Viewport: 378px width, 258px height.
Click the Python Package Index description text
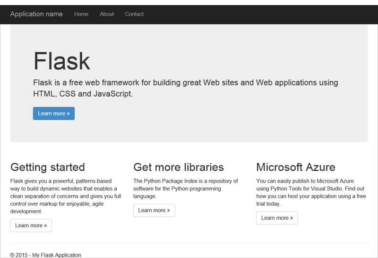tap(185, 188)
